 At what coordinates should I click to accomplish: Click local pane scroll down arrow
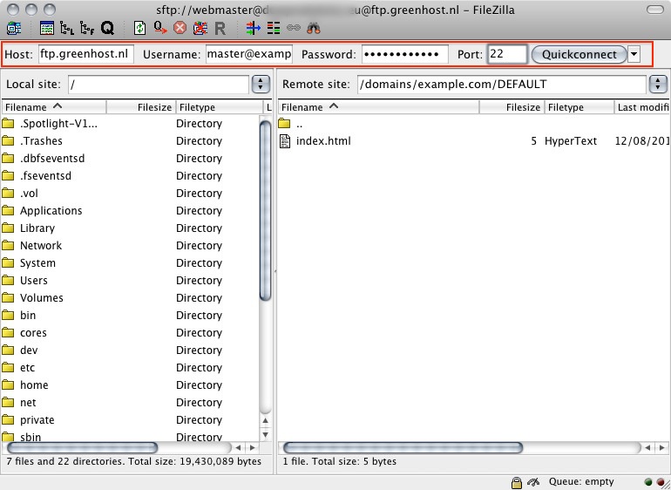click(x=265, y=435)
